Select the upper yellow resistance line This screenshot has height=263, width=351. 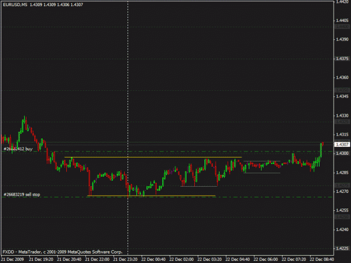pyautogui.click(x=153, y=158)
